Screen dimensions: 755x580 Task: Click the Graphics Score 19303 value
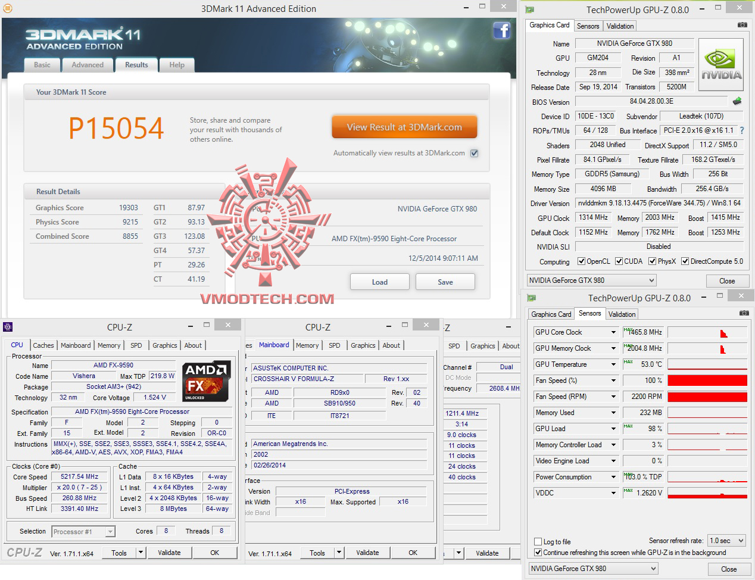[128, 208]
